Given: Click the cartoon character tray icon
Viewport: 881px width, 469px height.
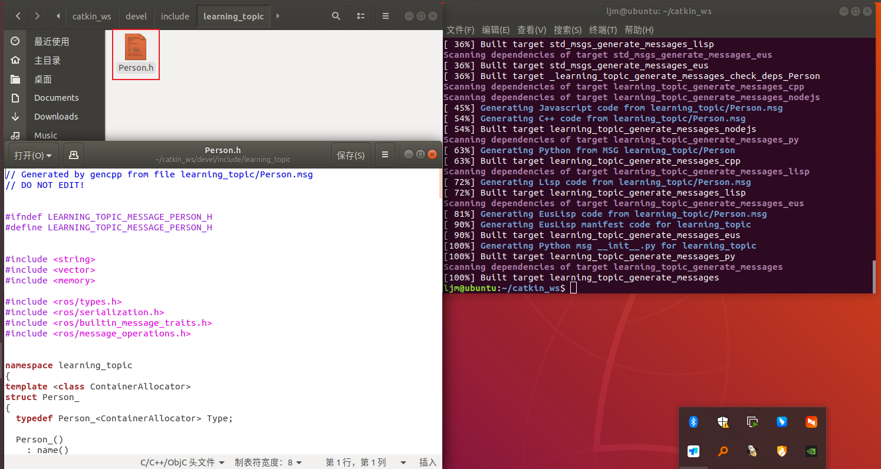Looking at the screenshot, I should [x=752, y=451].
